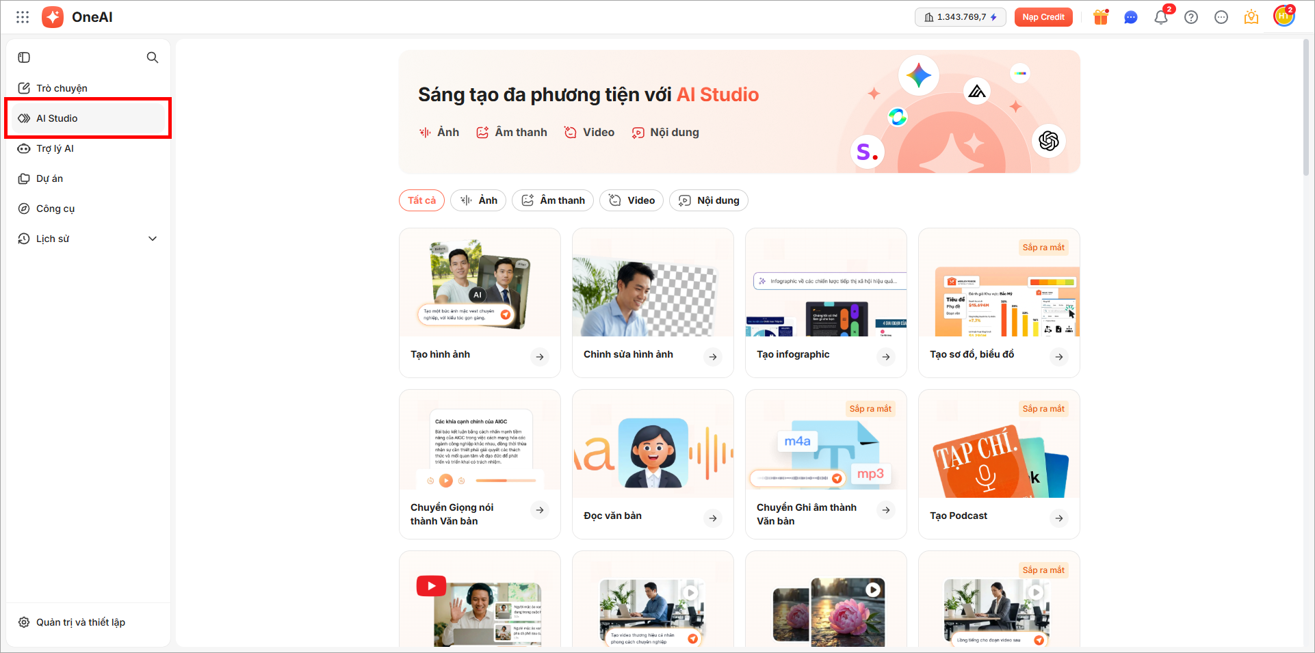Open the Chỉnh sửa hình ảnh card thumbnail
The height and width of the screenshot is (653, 1315).
(653, 282)
